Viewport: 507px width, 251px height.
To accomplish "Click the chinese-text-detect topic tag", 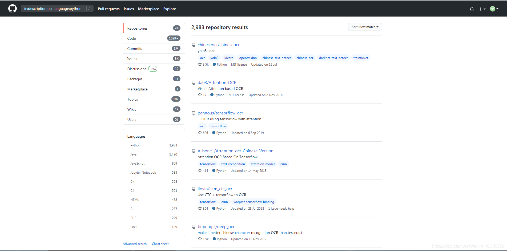I will [276, 58].
